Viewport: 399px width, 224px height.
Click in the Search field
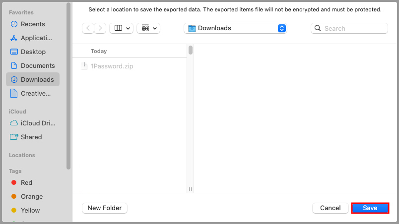coord(354,29)
